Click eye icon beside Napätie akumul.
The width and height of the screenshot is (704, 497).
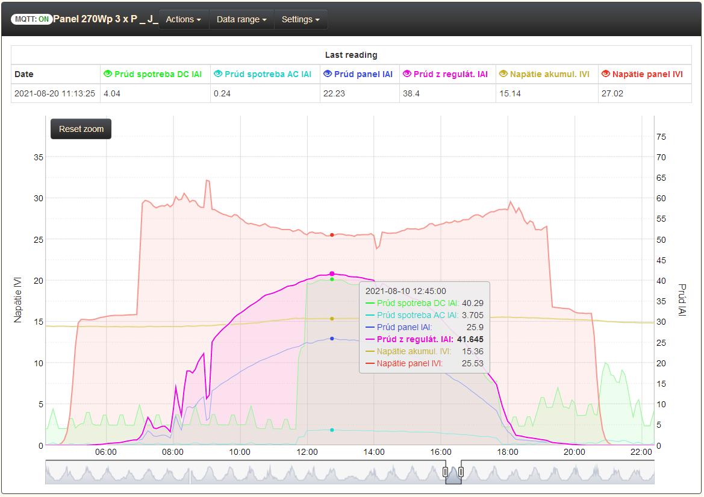click(503, 74)
